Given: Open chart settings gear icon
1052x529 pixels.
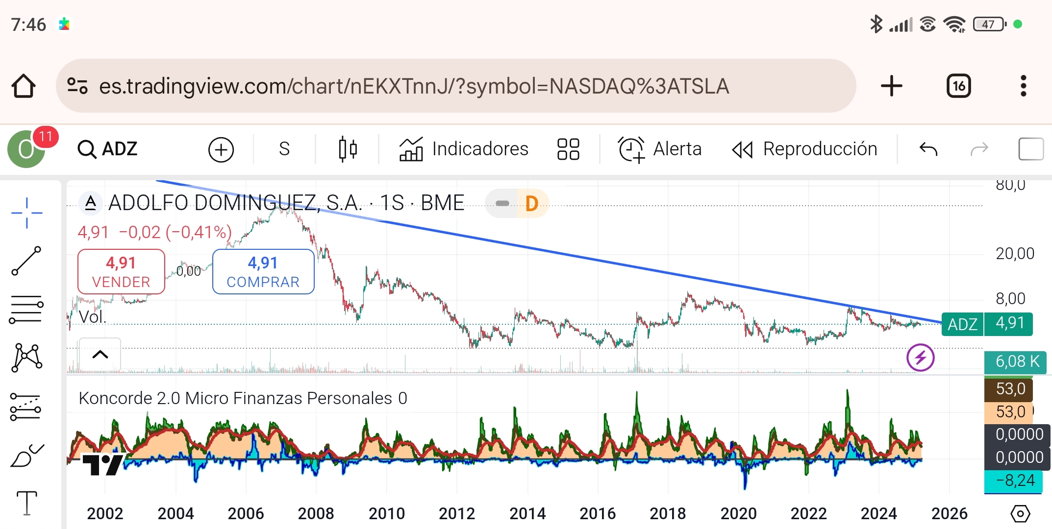Looking at the screenshot, I should pyautogui.click(x=1020, y=513).
